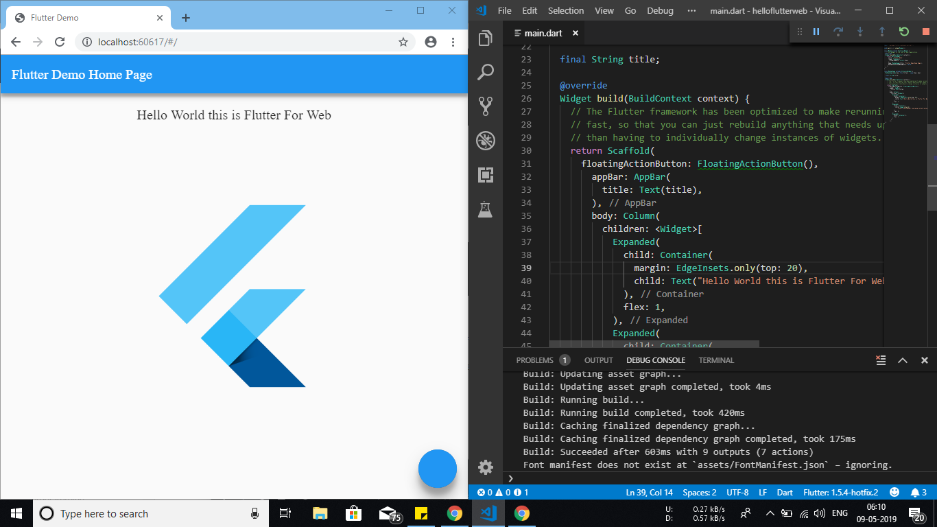Click the Flutter: 1.5.4-hotfix.2 version

pyautogui.click(x=841, y=493)
